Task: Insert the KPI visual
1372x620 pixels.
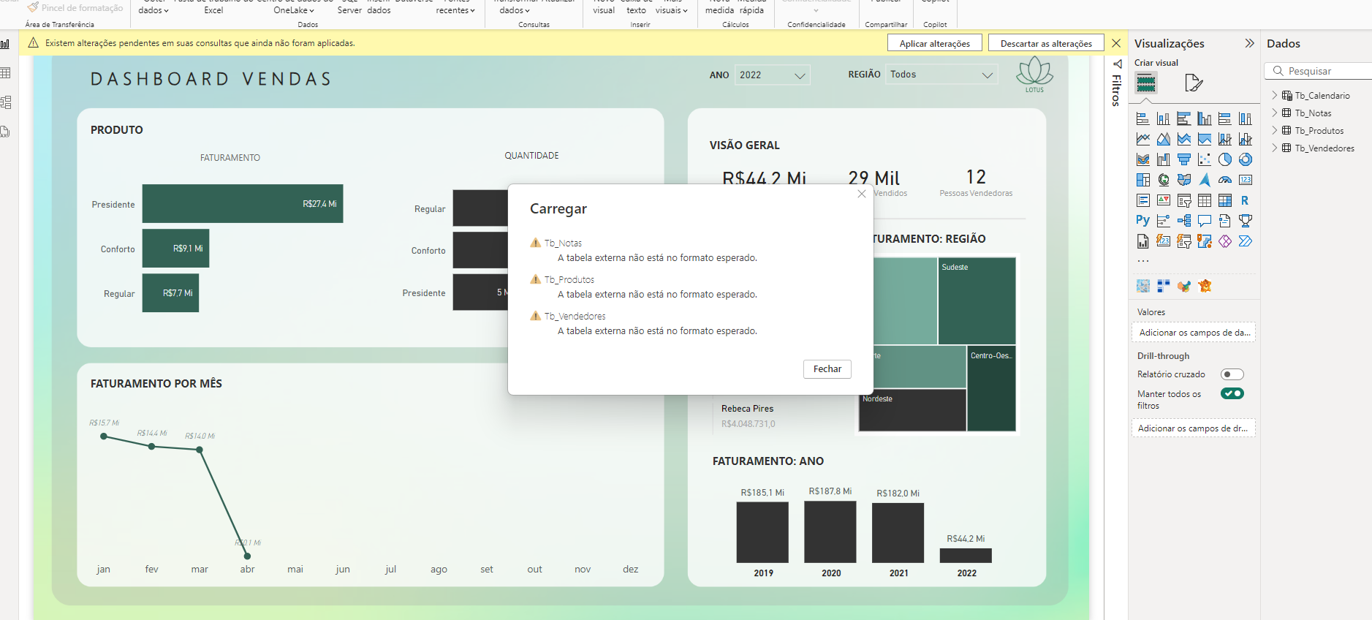Action: 1164,200
